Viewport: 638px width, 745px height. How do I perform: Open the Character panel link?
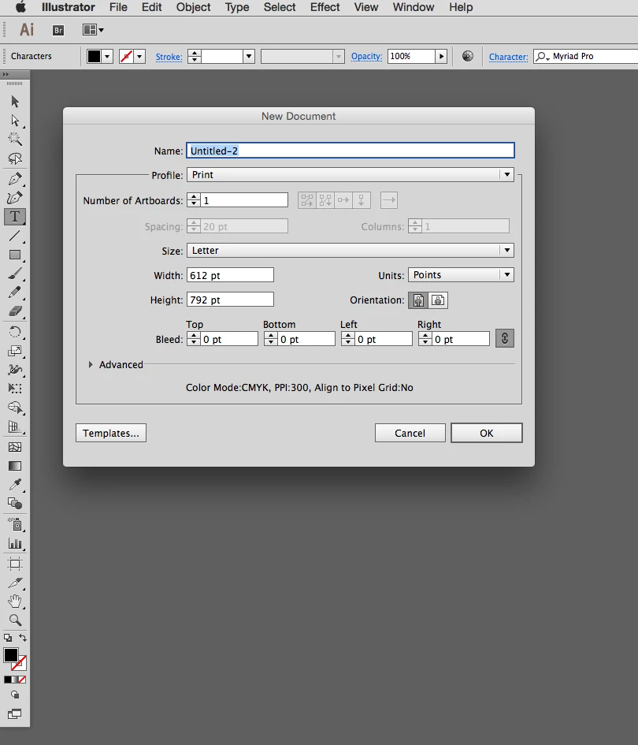coord(508,57)
